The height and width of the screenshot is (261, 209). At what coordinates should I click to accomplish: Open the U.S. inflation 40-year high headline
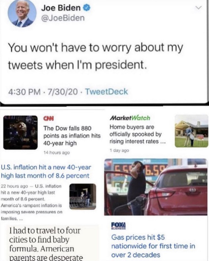pos(46,171)
